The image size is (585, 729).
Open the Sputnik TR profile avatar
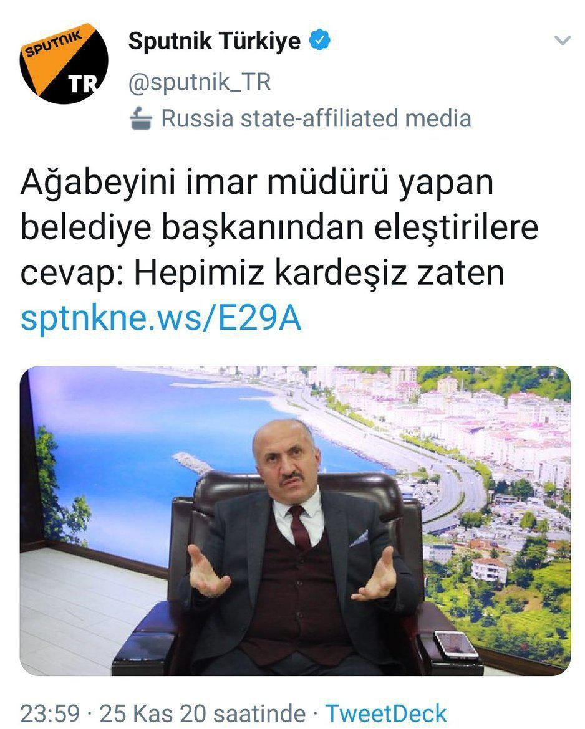coord(64,63)
